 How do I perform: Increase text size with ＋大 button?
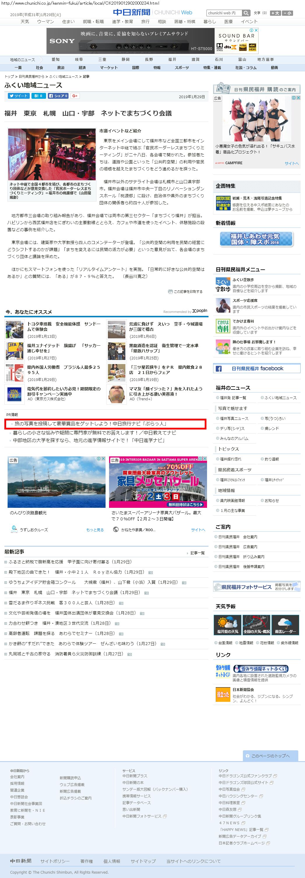(275, 13)
